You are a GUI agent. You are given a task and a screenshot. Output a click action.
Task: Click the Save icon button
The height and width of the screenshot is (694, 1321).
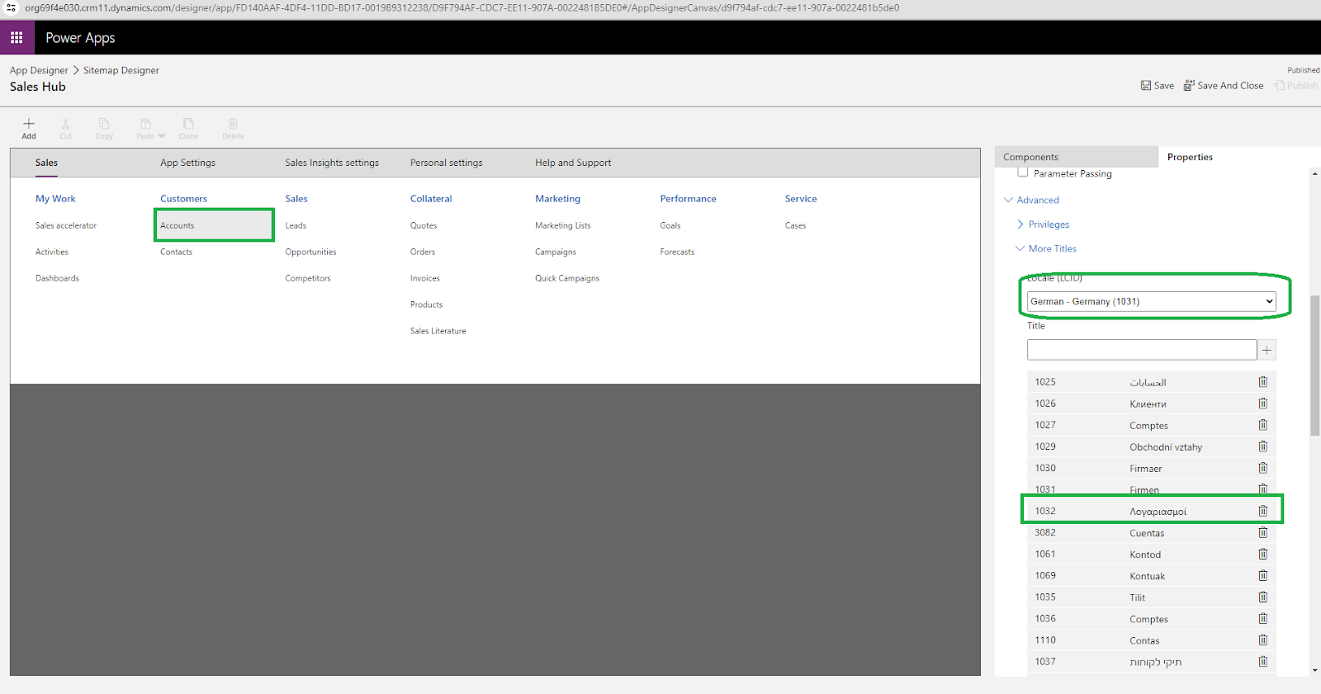[x=1158, y=86]
